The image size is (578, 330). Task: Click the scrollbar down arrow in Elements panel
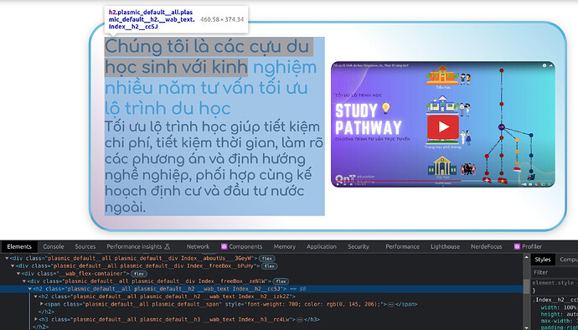tap(527, 327)
